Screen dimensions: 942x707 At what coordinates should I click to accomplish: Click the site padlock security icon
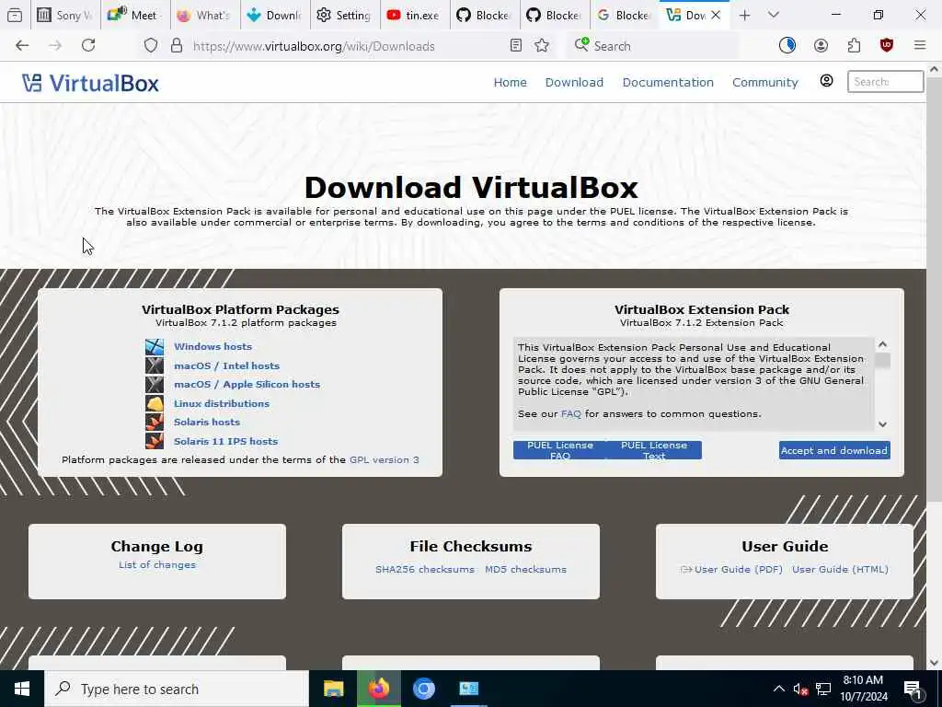point(177,46)
